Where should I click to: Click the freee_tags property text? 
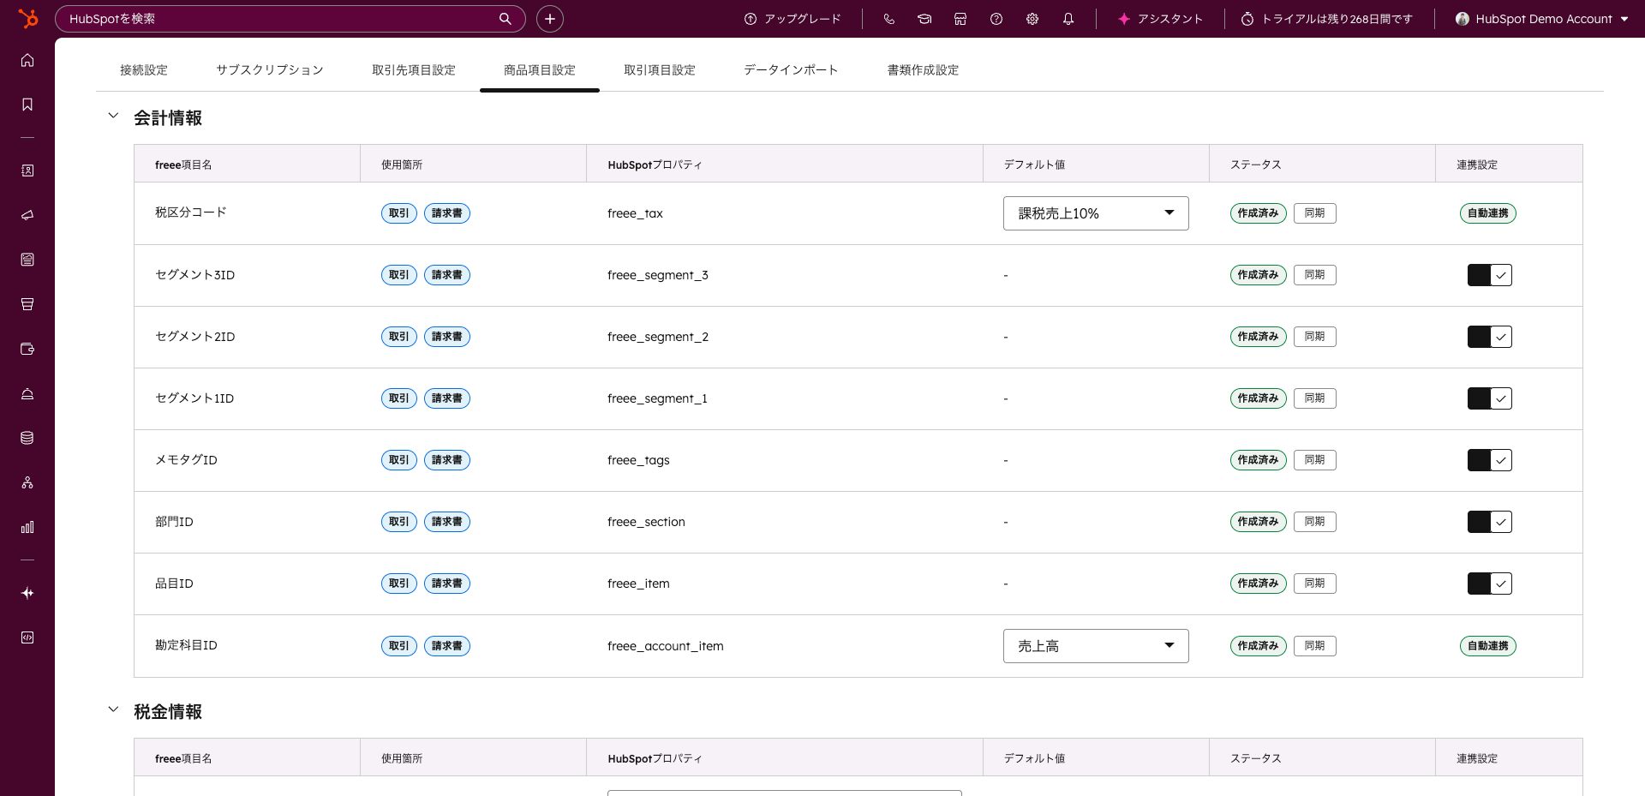point(638,460)
